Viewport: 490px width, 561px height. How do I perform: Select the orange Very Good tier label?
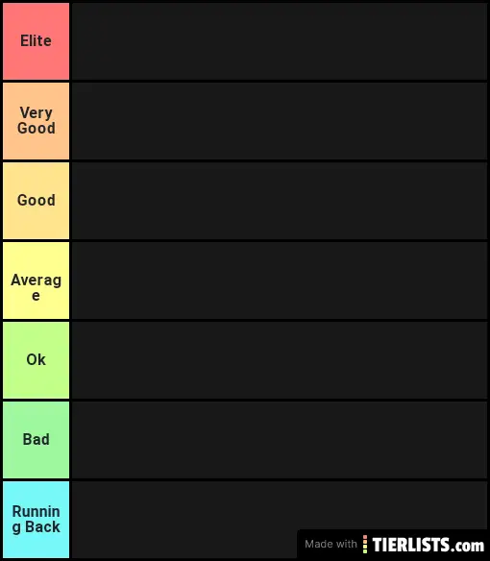tap(37, 121)
